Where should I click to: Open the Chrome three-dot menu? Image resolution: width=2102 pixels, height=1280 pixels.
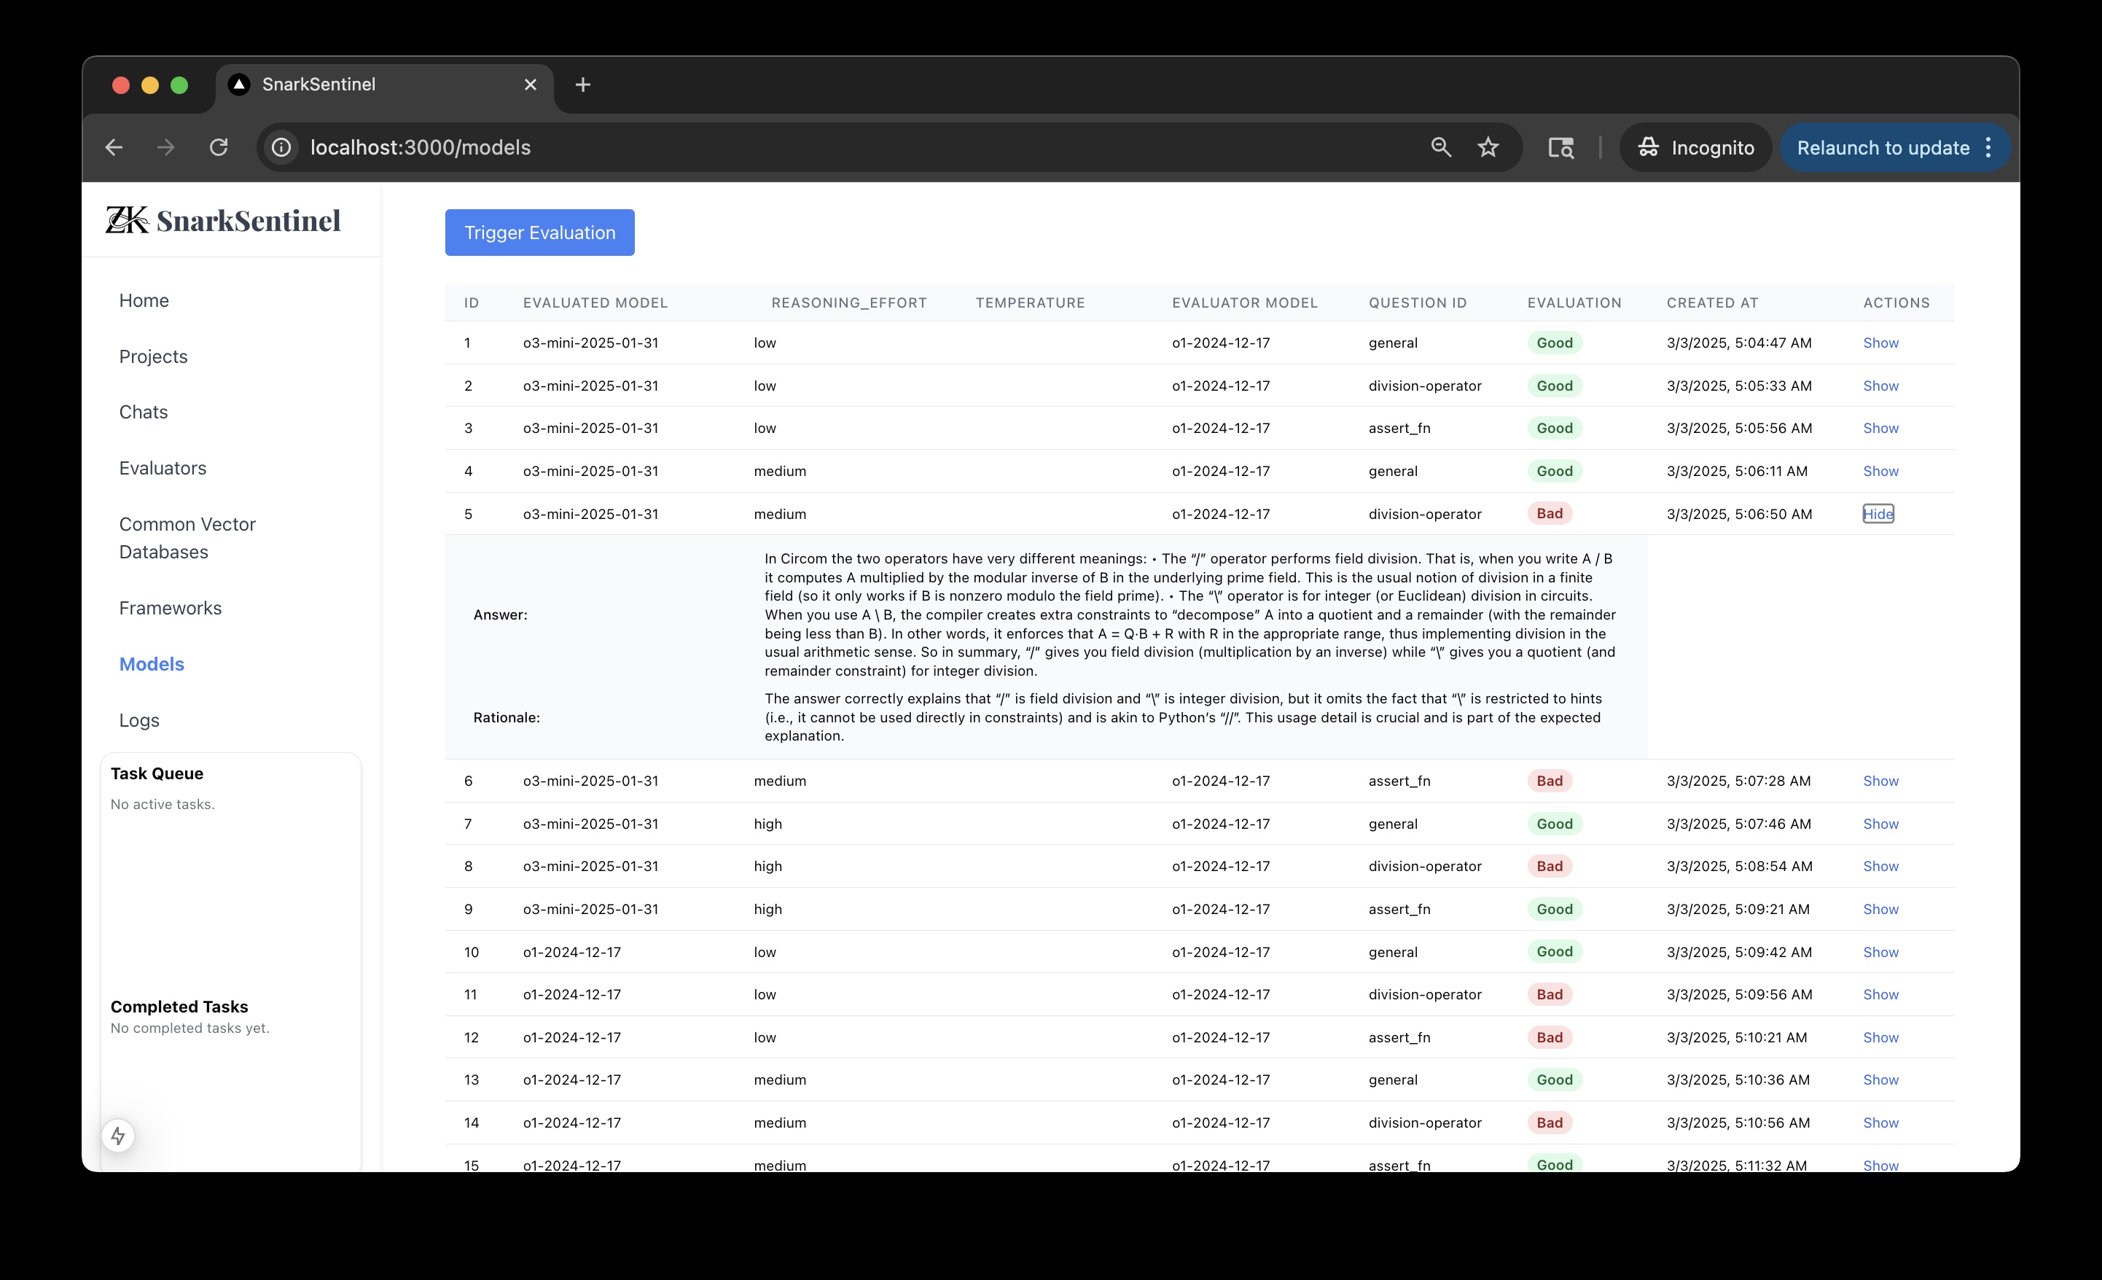[1988, 148]
